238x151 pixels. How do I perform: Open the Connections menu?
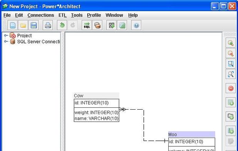tap(41, 15)
